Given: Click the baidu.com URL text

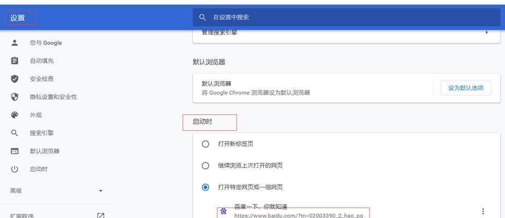Looking at the screenshot, I should [299, 215].
